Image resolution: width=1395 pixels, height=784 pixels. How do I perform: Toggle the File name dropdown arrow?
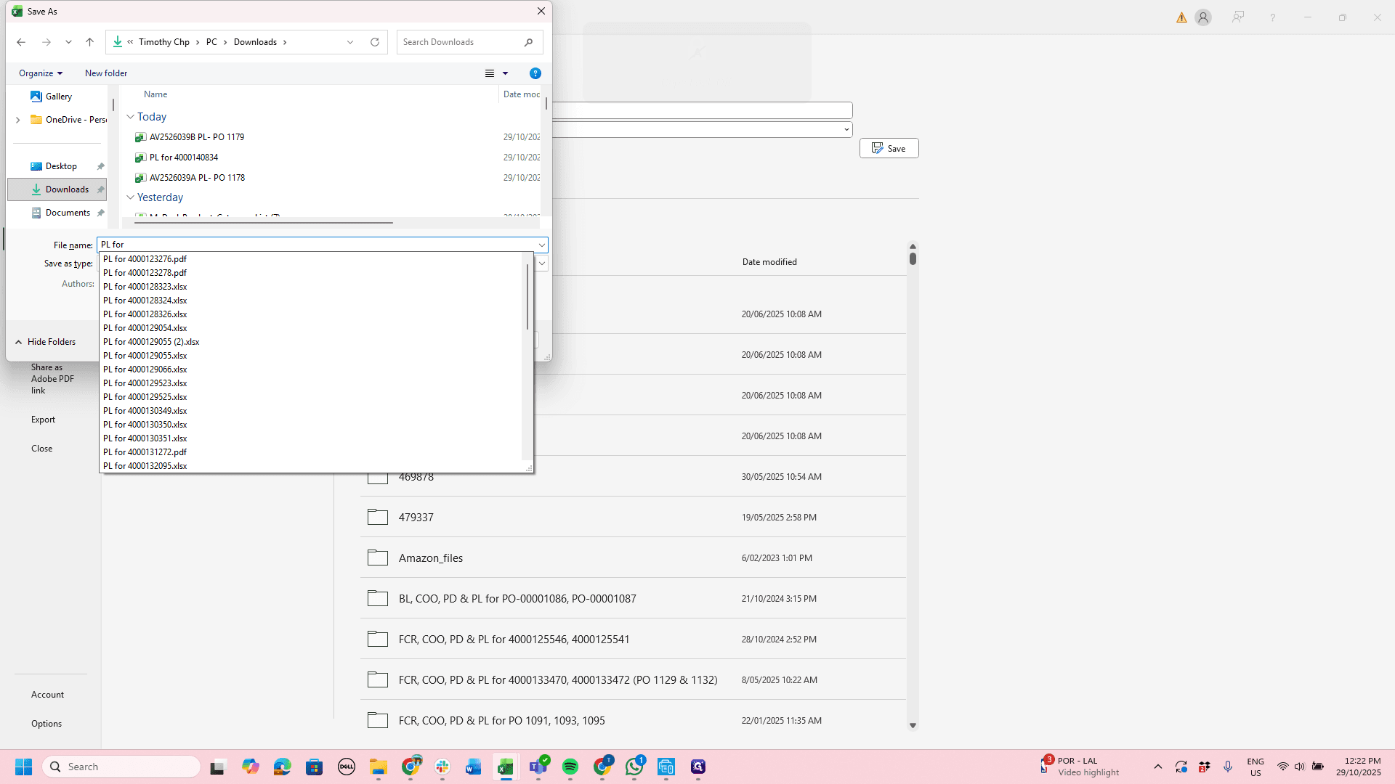coord(541,245)
